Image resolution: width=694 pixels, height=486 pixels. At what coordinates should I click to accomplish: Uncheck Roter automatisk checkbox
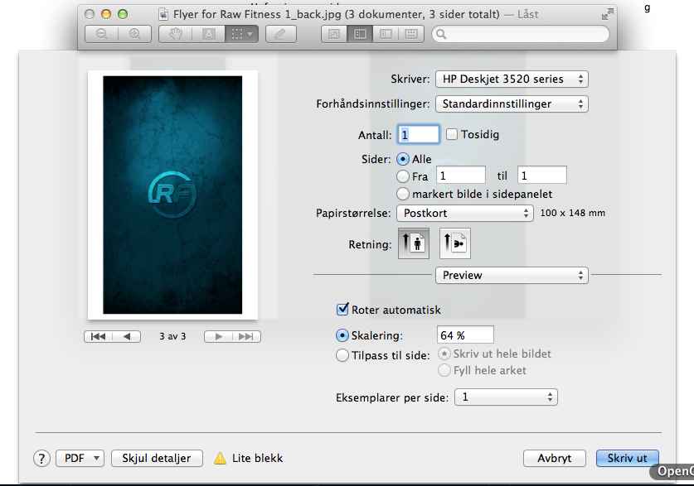342,310
